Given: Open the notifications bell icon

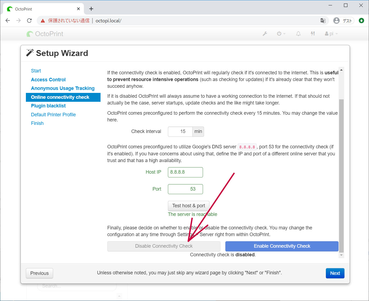Looking at the screenshot, I should click(x=298, y=34).
